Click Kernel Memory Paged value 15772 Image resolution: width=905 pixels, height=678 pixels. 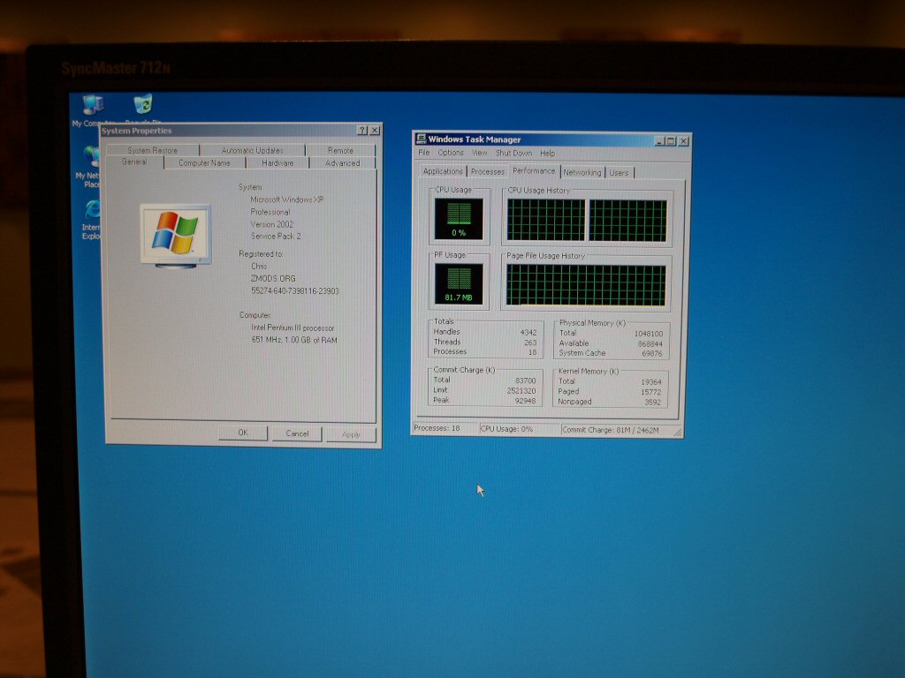(x=651, y=392)
